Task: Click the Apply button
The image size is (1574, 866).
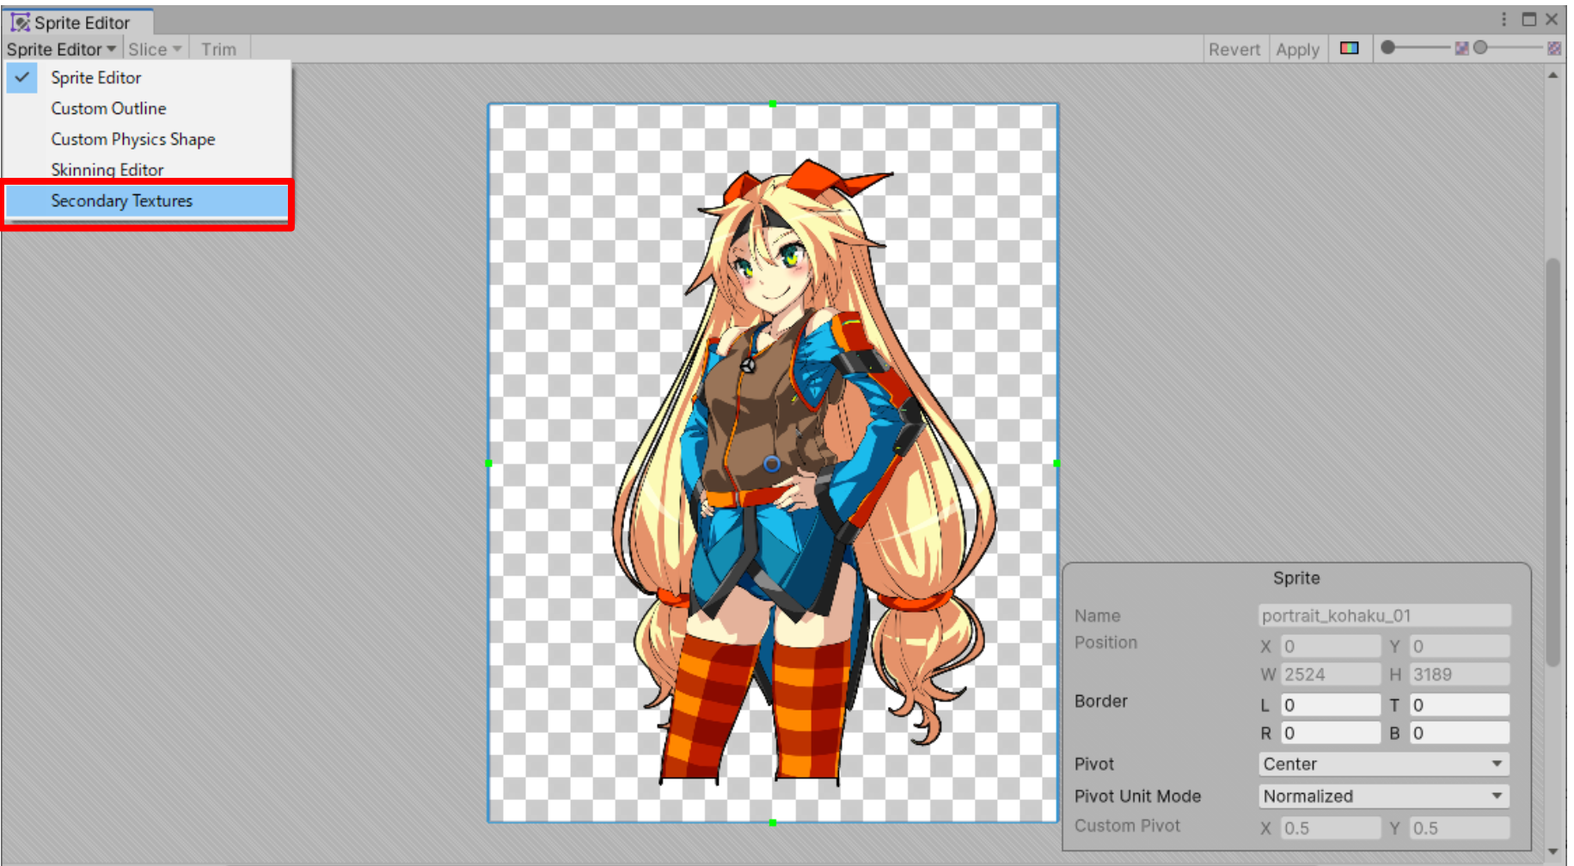Action: [1297, 49]
